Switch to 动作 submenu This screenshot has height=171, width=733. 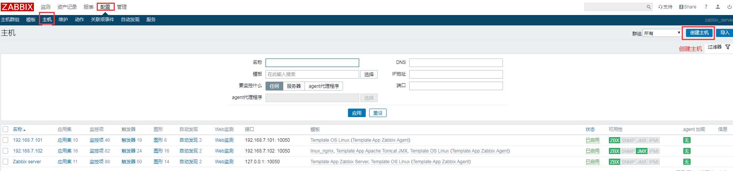(79, 20)
